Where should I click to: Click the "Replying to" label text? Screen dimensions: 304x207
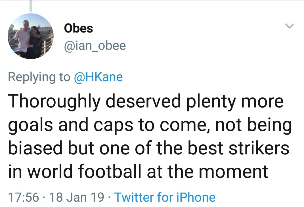(39, 77)
